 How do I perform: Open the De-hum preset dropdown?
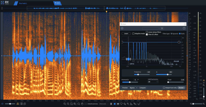(x=151, y=28)
